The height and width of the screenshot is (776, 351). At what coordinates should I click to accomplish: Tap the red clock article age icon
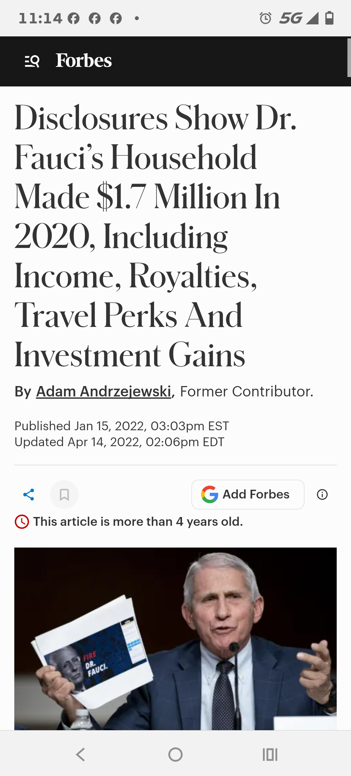22,522
